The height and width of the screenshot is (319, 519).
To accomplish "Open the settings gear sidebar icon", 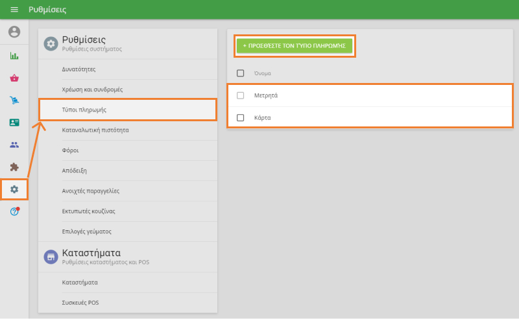I will pyautogui.click(x=14, y=189).
